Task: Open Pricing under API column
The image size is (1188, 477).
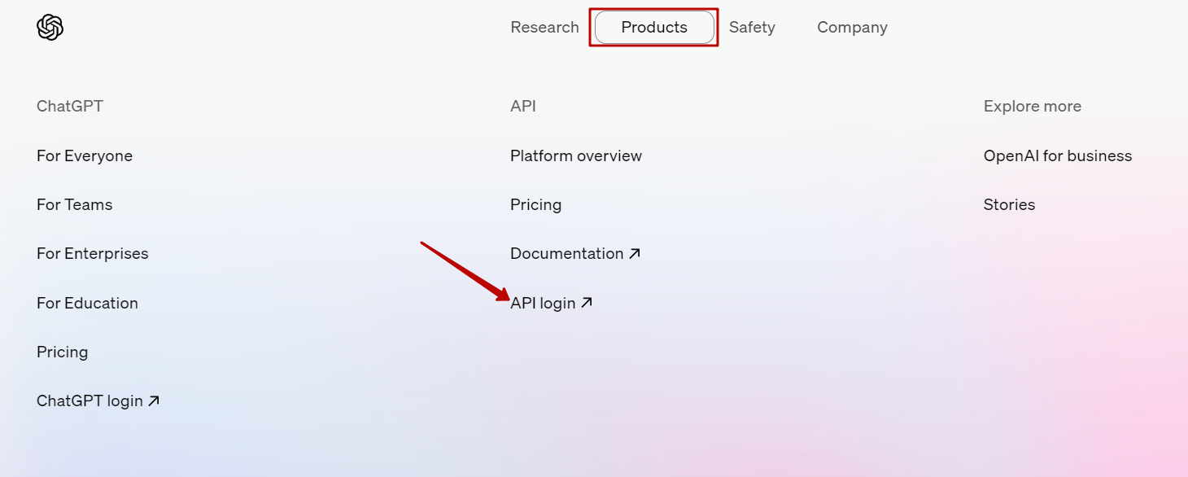Action: tap(536, 204)
